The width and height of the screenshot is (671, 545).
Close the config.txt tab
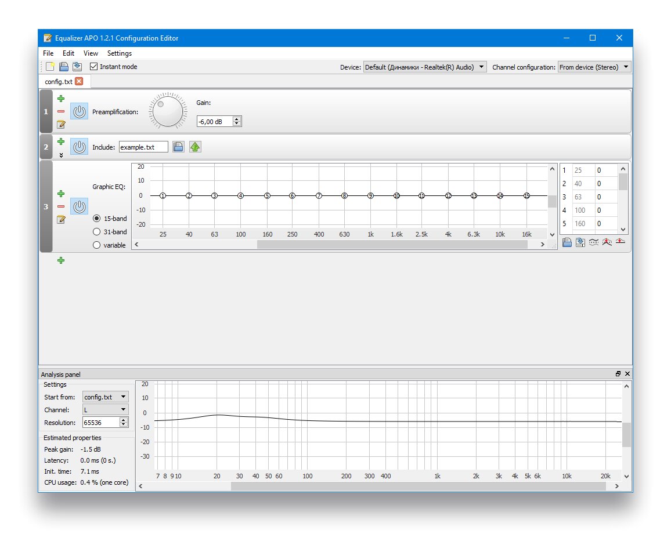[80, 82]
